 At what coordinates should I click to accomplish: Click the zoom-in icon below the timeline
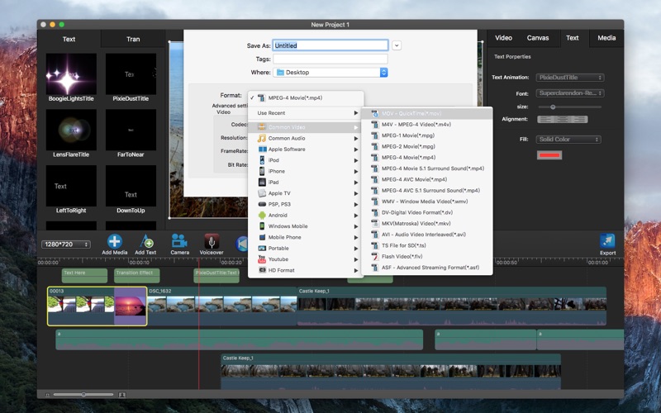pos(121,395)
